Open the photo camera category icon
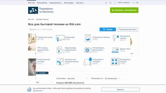Image resolution: width=166 pixels, height=93 pixels. 88,50
